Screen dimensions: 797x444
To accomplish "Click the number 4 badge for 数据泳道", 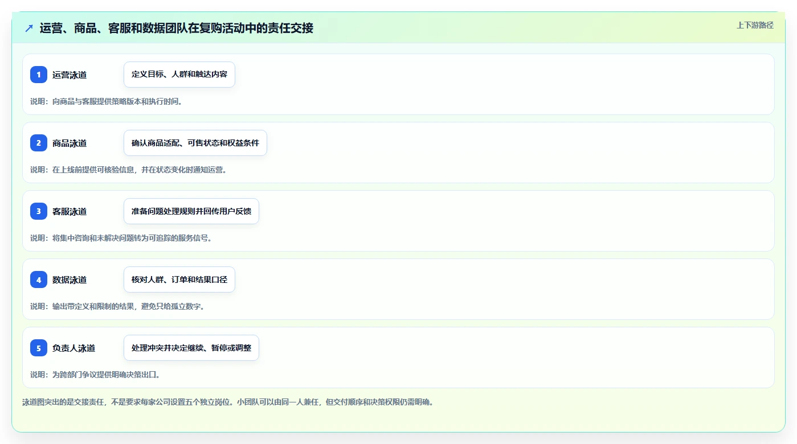I will 39,279.
